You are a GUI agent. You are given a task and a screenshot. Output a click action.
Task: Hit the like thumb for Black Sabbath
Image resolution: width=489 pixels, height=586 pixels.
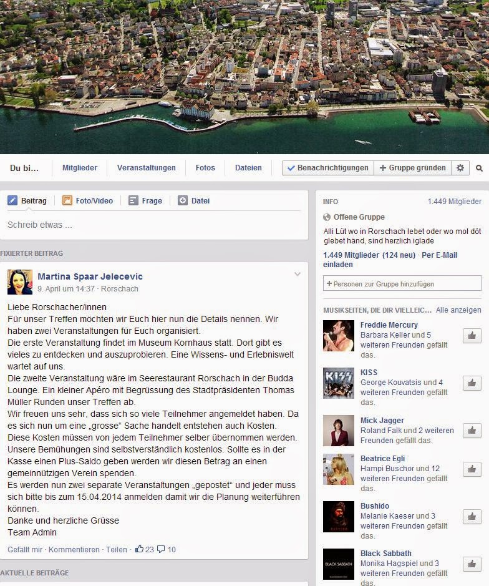(x=472, y=564)
